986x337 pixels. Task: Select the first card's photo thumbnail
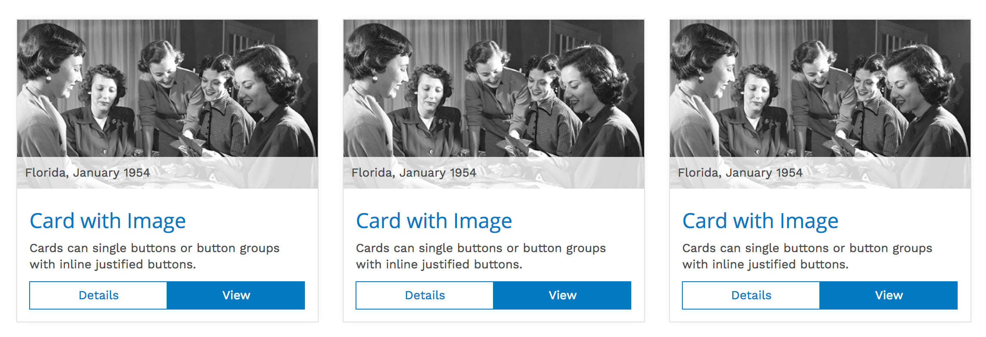click(167, 104)
